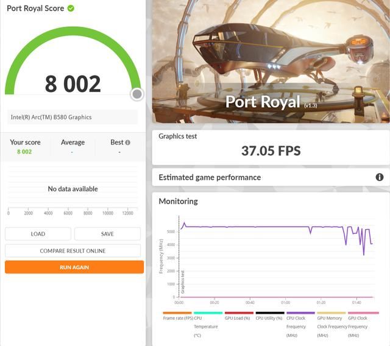Click the Port Royal benchmark thumbnail image
This screenshot has width=390, height=346.
[271, 62]
